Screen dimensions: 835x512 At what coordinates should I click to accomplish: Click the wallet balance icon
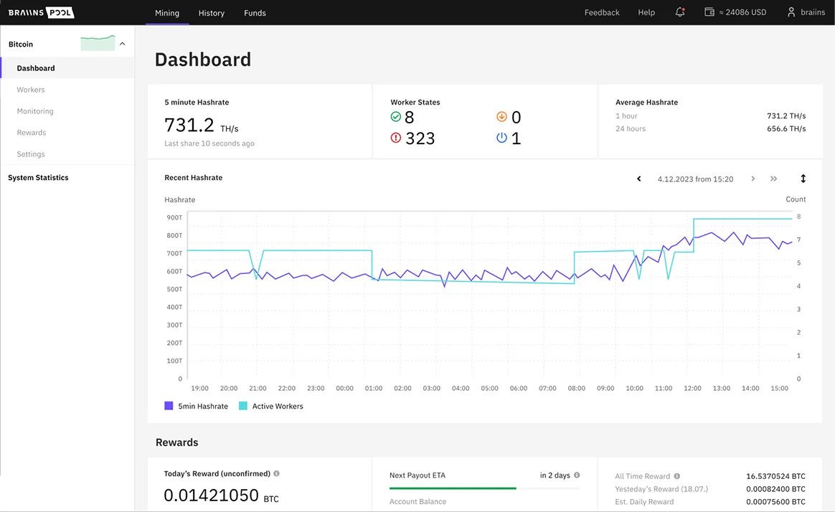pos(709,12)
